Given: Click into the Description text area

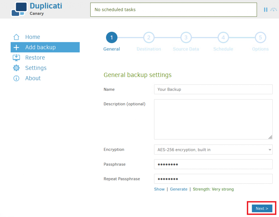Looking at the screenshot, I should 213,119.
